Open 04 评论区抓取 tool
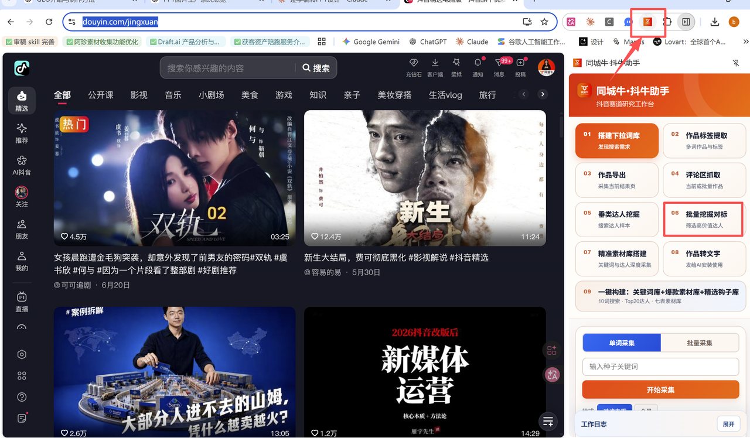This screenshot has width=750, height=438. pos(705,180)
